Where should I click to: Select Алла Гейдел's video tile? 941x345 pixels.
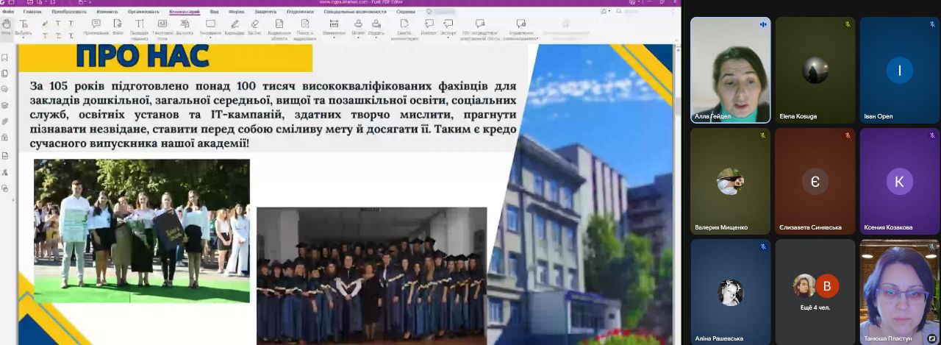[x=730, y=69]
